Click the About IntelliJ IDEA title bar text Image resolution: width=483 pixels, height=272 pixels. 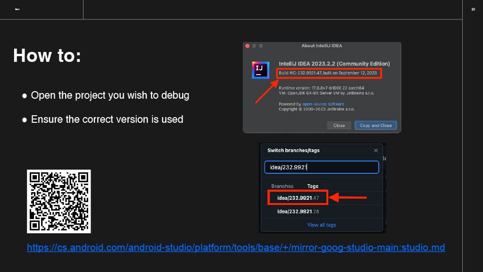point(322,46)
